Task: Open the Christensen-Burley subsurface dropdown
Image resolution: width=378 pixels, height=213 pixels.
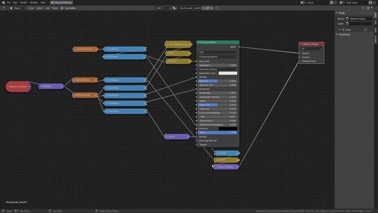Action: click(x=218, y=57)
